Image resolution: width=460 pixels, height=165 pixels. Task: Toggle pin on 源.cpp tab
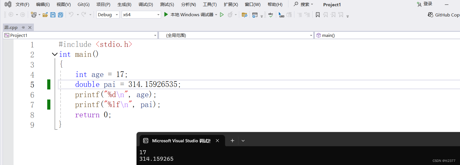(x=23, y=27)
